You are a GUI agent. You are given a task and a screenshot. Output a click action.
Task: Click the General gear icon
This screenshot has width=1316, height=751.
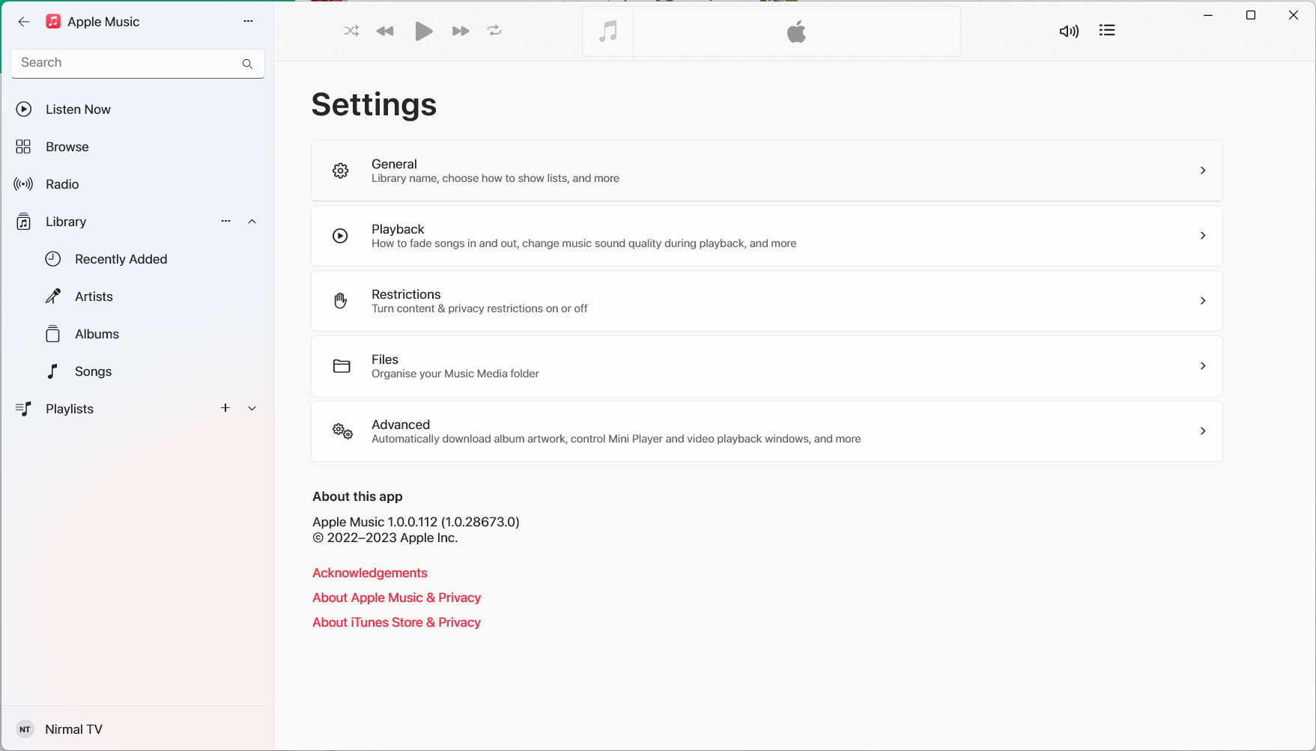tap(341, 171)
